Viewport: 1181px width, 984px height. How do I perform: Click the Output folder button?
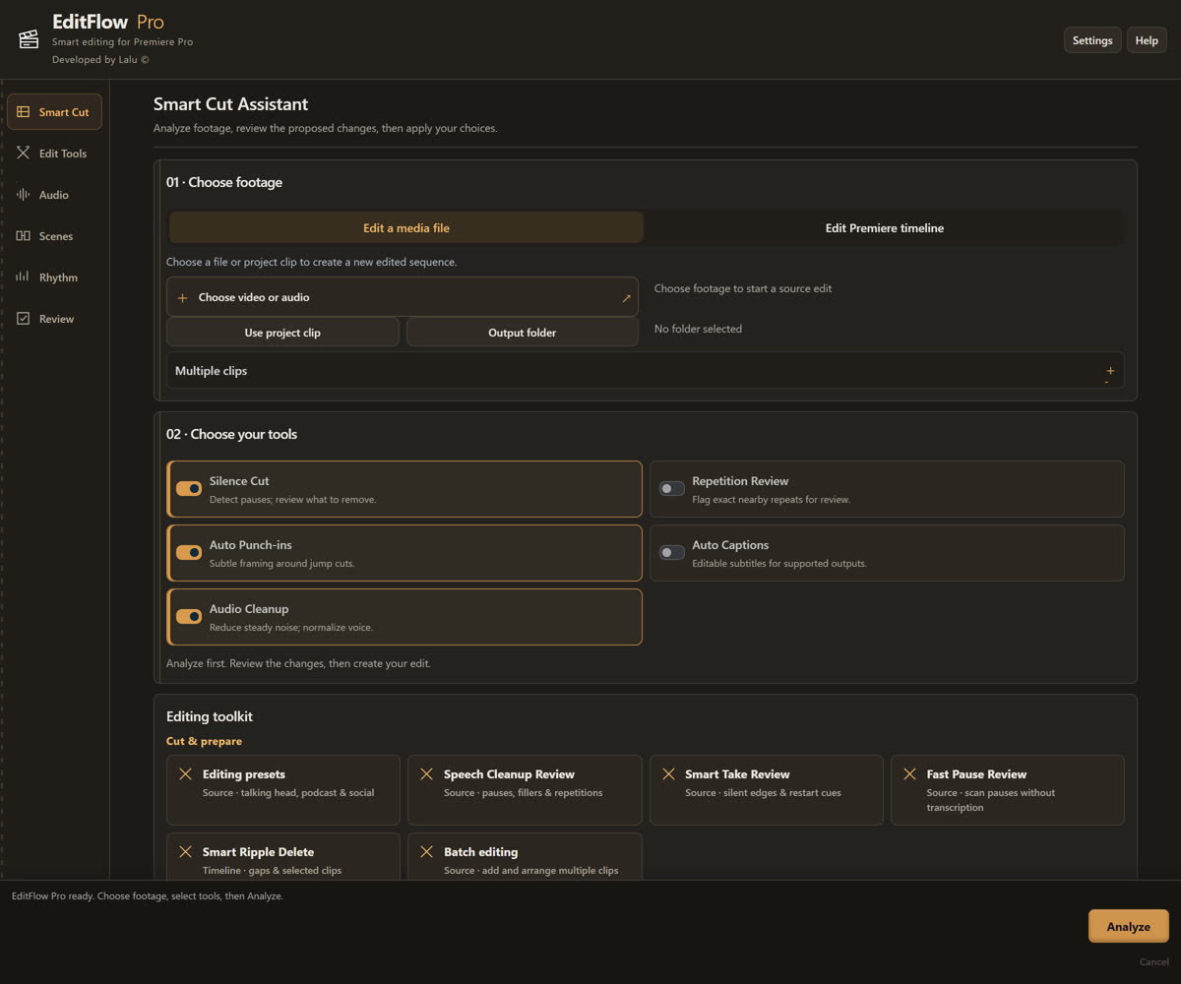pyautogui.click(x=523, y=333)
